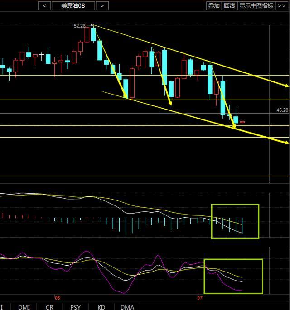Switch to the DMI indicator tab

point(24,307)
